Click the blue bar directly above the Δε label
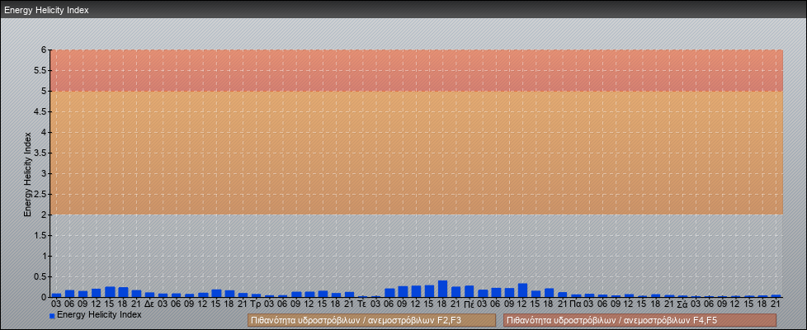 point(149,295)
